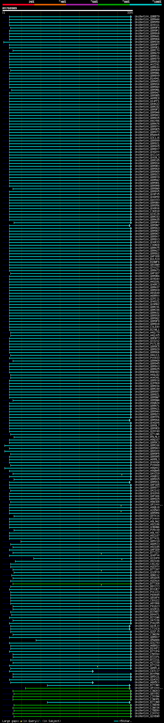This screenshot has height=723, width=164.
Task: Select hit label UniRef100_Q8MC70
Action: point(147,51)
